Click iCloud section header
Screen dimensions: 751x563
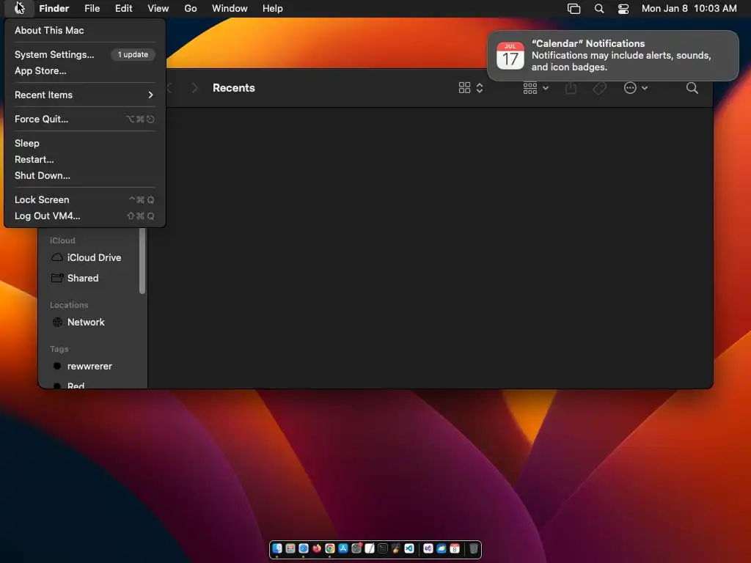62,240
